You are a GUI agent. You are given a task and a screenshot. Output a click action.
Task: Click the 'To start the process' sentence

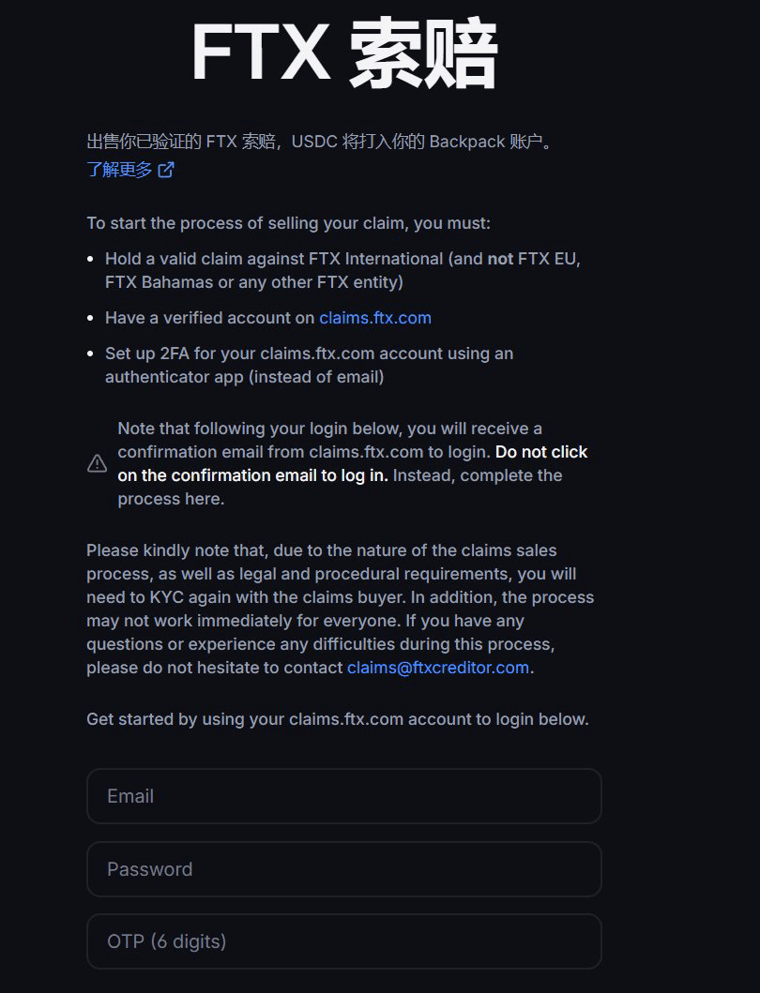[x=288, y=223]
